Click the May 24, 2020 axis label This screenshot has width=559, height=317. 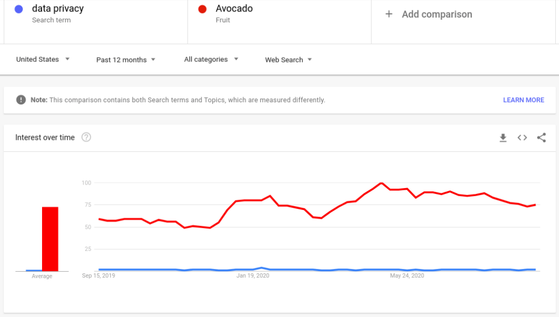tap(407, 276)
